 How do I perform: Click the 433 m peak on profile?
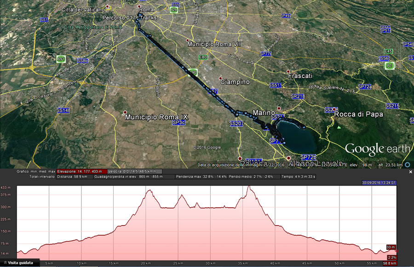click(249, 186)
